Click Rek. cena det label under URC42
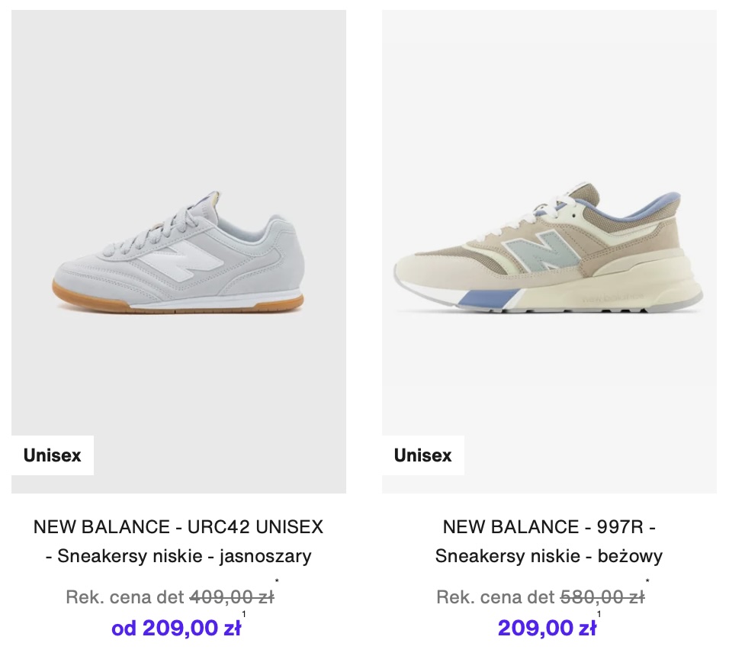Screen dimensions: 729x656 pyautogui.click(x=124, y=597)
